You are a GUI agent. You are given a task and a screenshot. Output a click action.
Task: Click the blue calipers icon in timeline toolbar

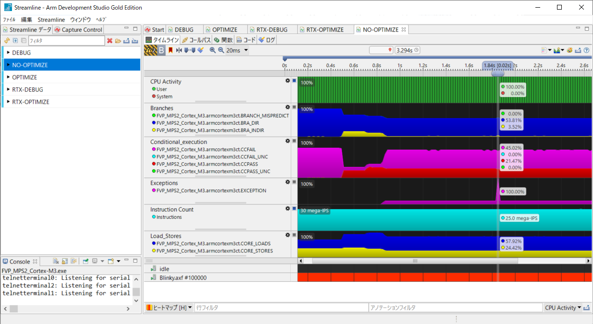[190, 50]
